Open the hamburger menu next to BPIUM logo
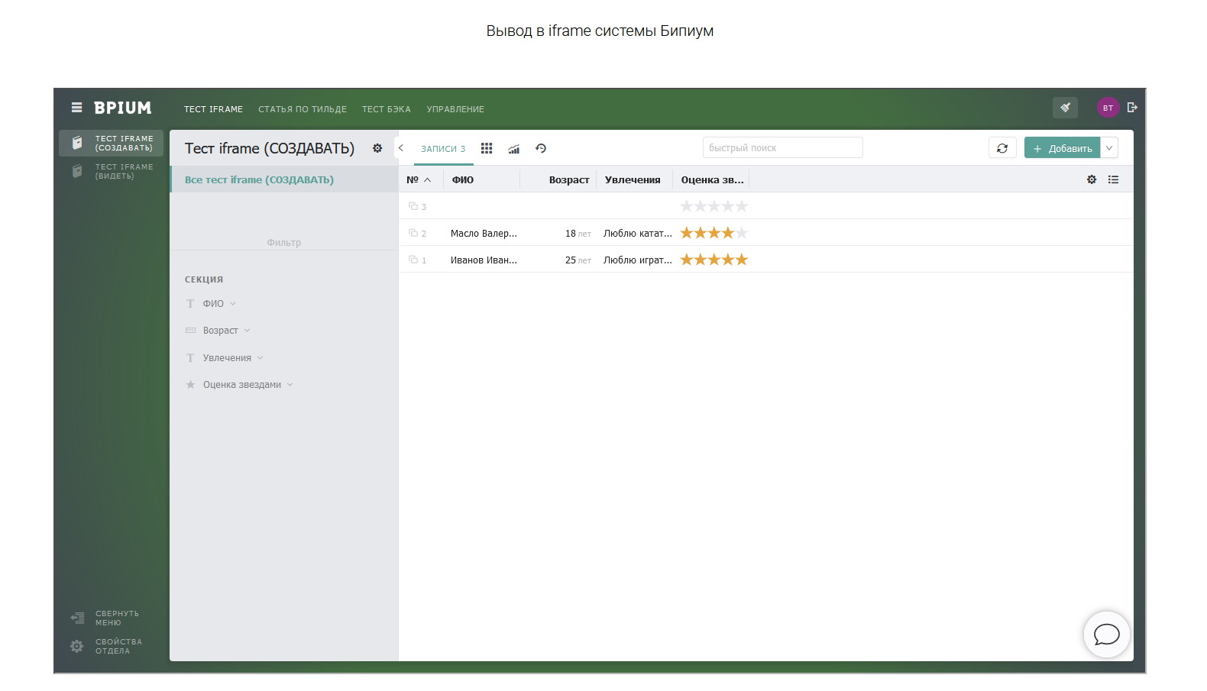Screen dimensions: 1207x691 (x=76, y=108)
